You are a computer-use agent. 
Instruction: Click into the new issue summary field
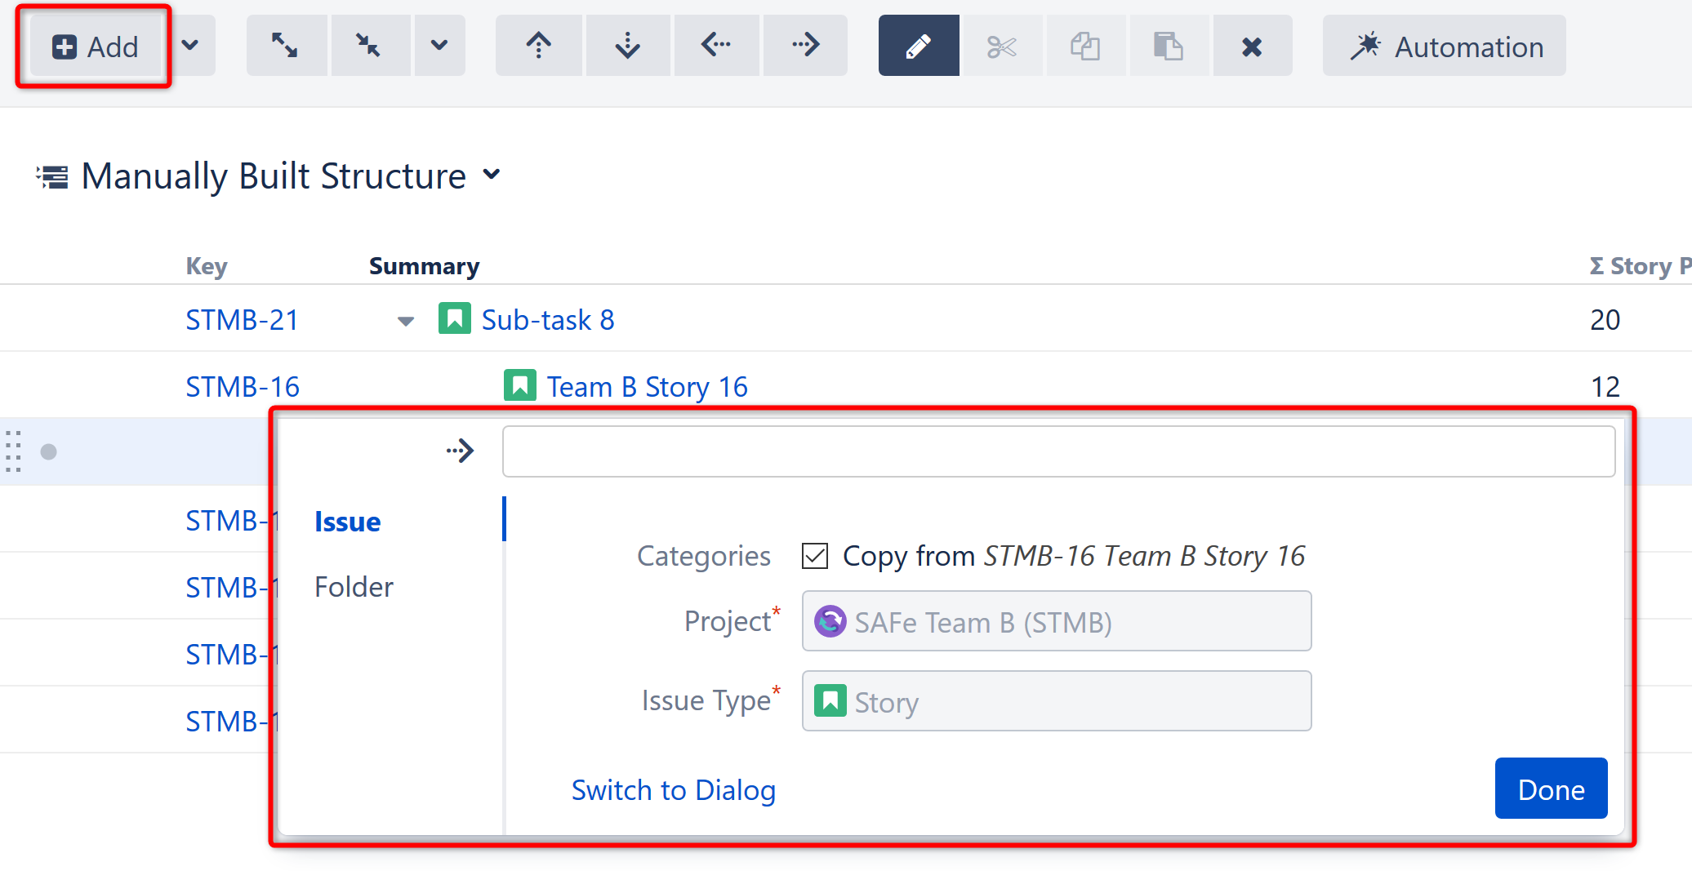[x=1058, y=451]
